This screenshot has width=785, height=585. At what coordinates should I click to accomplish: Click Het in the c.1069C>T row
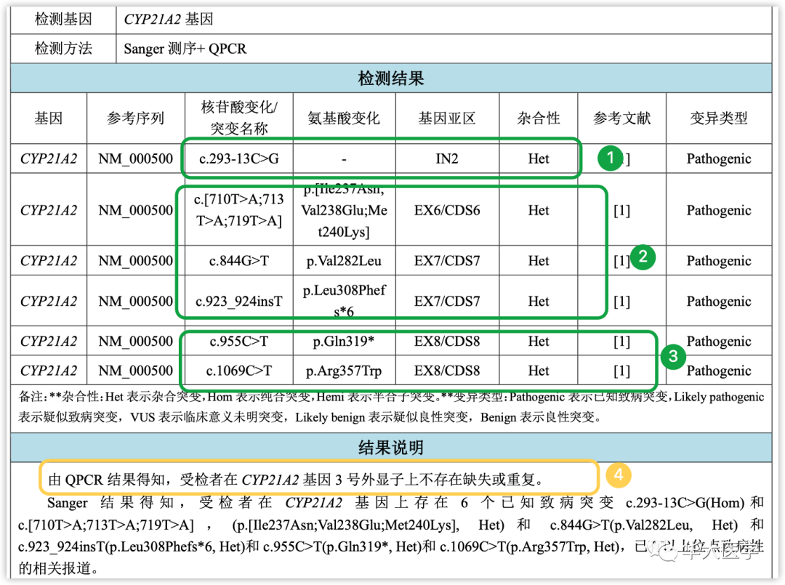[539, 371]
